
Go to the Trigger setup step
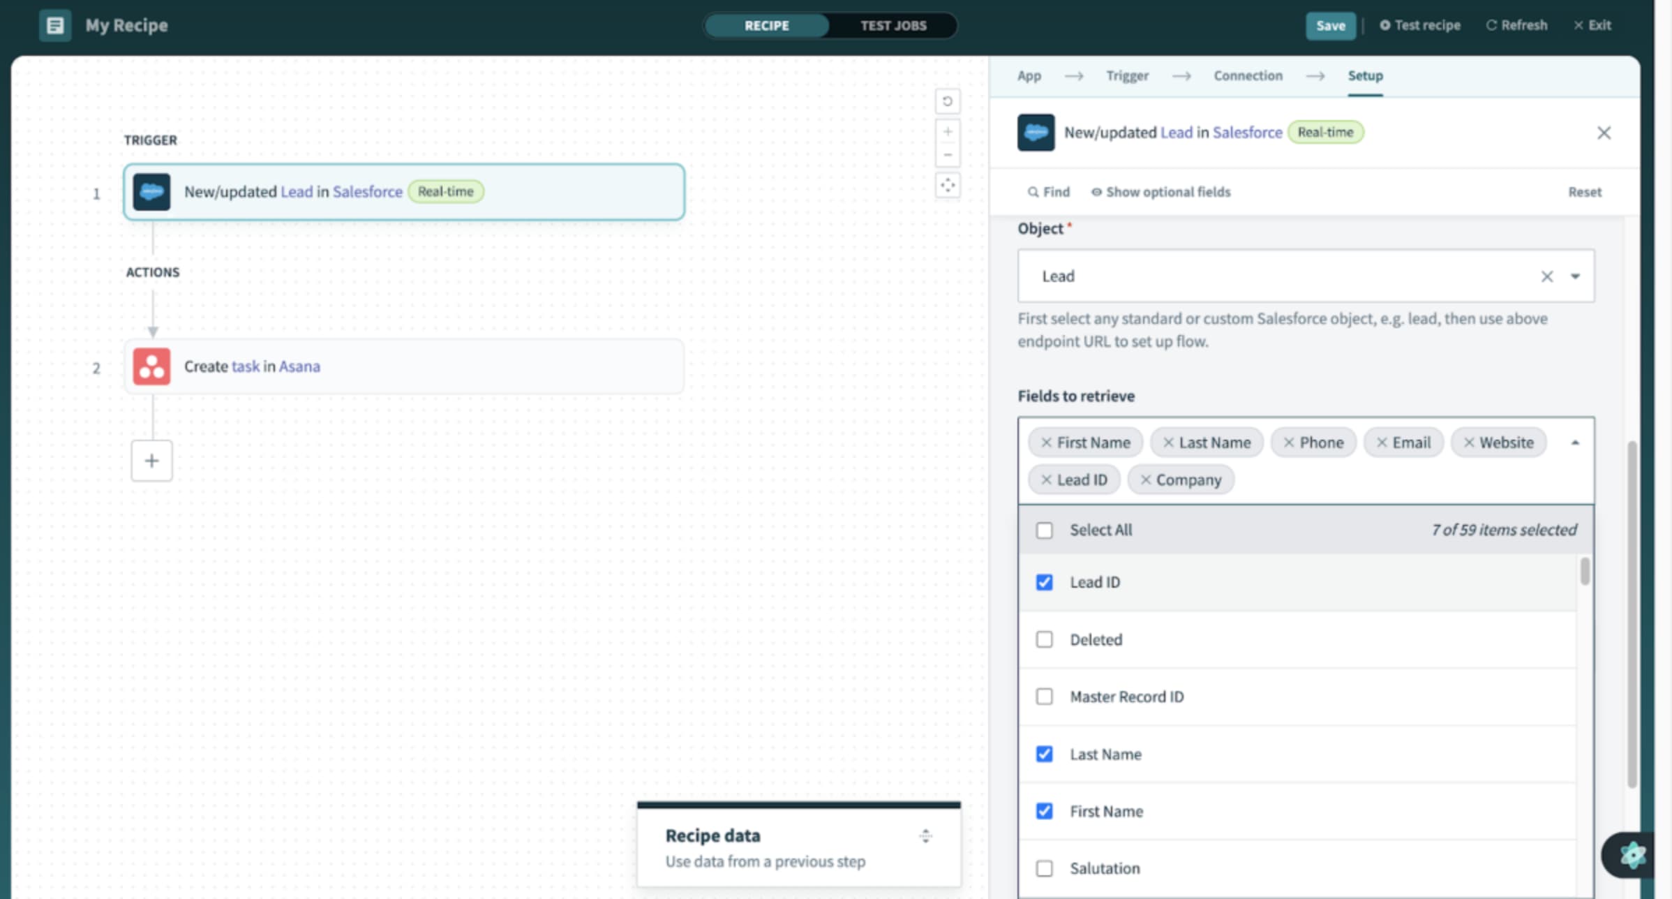pos(1127,75)
